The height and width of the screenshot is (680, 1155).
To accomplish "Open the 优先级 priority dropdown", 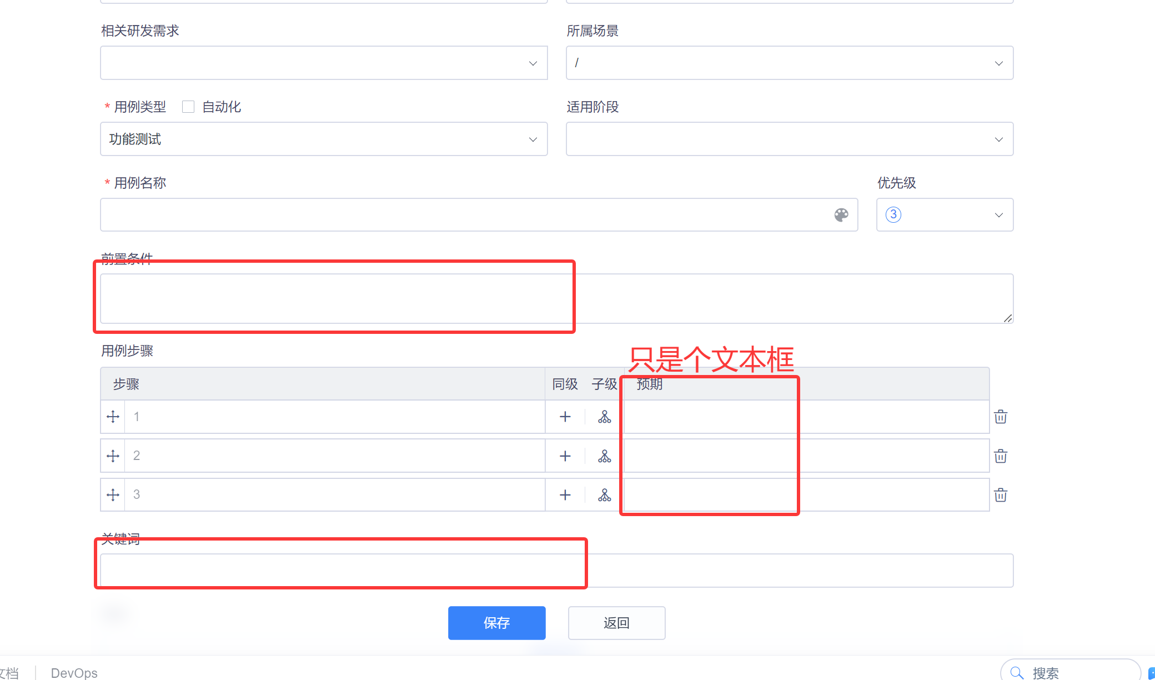I will [945, 215].
